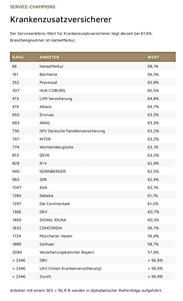The width and height of the screenshot is (183, 301).
Task: Select HUK-COBURG in the table
Action: pos(52,91)
